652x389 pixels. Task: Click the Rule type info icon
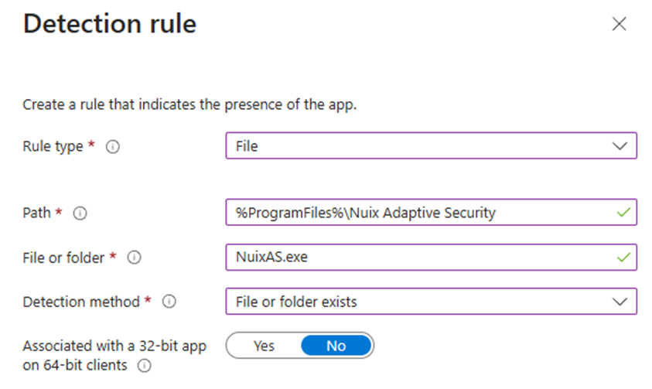[112, 146]
